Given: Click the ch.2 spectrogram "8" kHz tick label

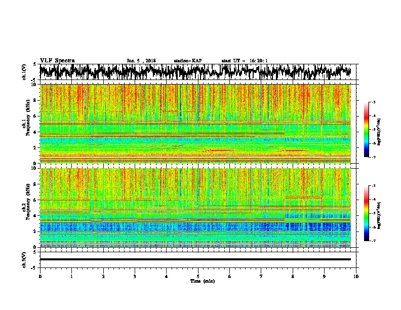Looking at the screenshot, I should (35, 184).
